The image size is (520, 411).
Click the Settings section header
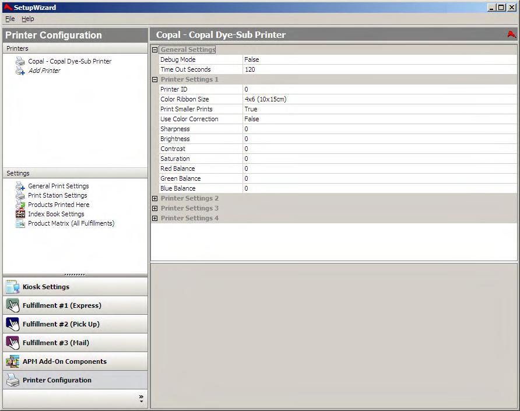click(x=75, y=173)
